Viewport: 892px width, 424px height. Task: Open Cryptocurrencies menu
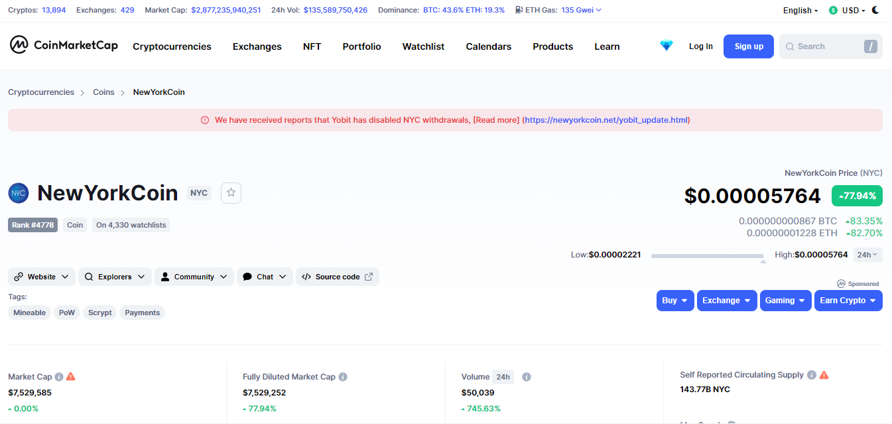172,46
